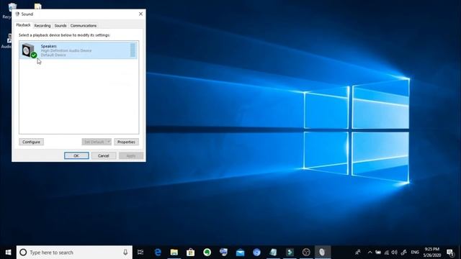Click the battery status tray icon

(x=378, y=253)
